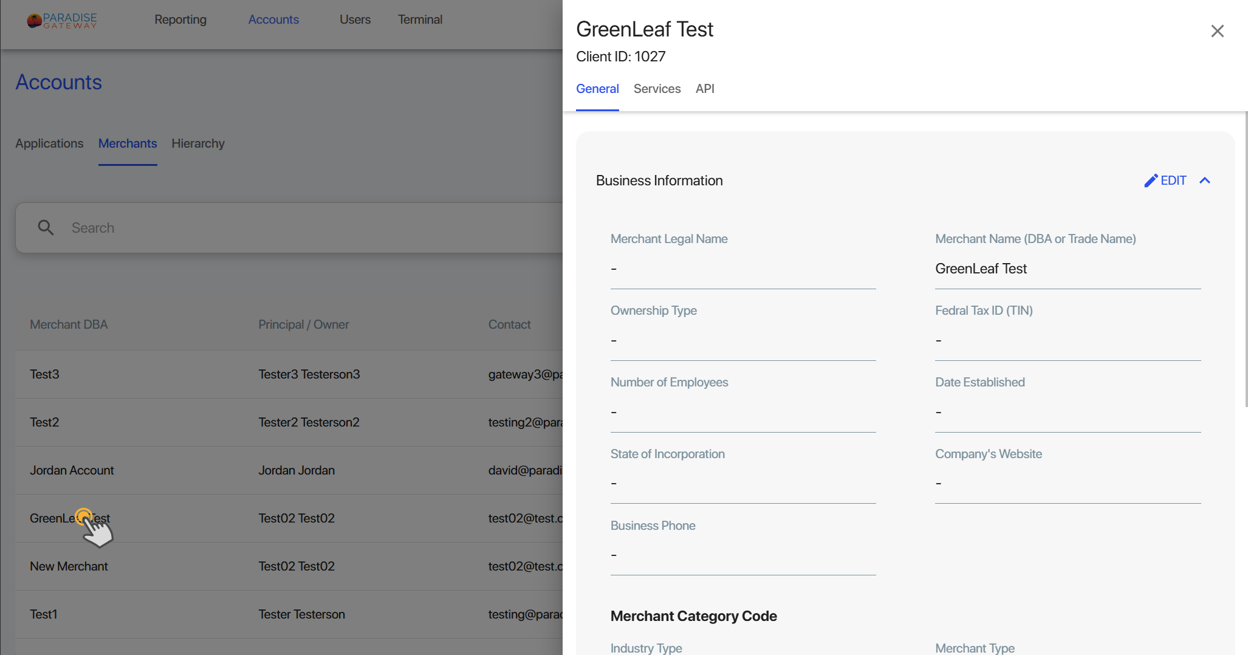Click the Accounts page heading
The height and width of the screenshot is (655, 1248).
pyautogui.click(x=58, y=82)
